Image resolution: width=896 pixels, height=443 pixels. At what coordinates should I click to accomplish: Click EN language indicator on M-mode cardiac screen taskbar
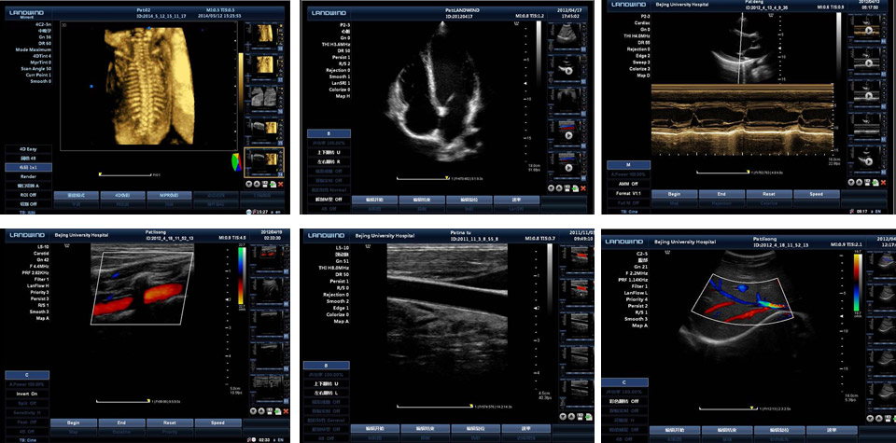click(x=877, y=211)
